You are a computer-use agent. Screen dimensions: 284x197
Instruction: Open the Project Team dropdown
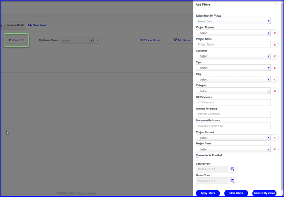coord(233,149)
